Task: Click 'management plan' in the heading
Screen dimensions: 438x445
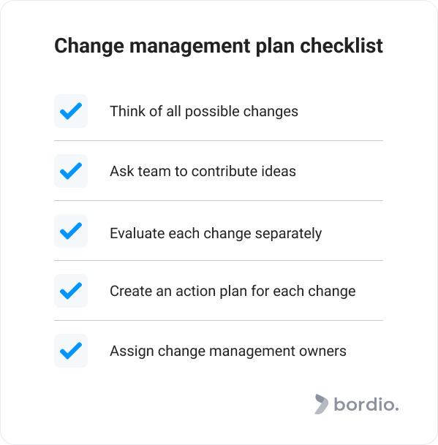Action: tap(212, 46)
